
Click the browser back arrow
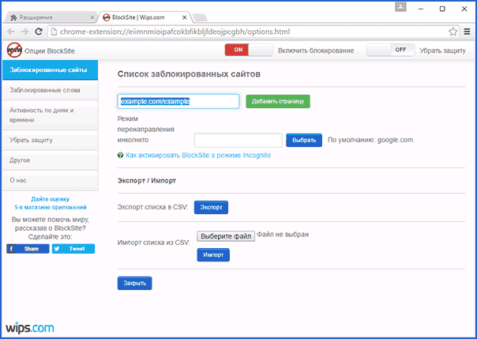[10, 32]
